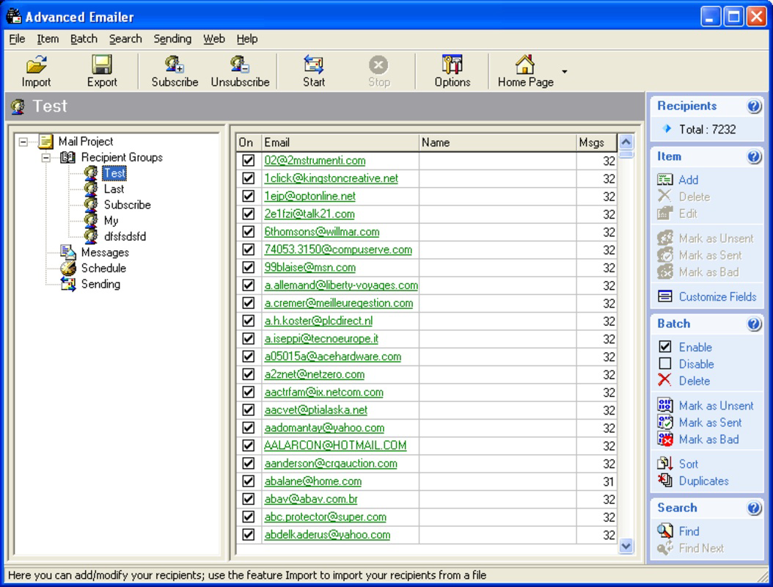Click the On column header

coord(249,142)
